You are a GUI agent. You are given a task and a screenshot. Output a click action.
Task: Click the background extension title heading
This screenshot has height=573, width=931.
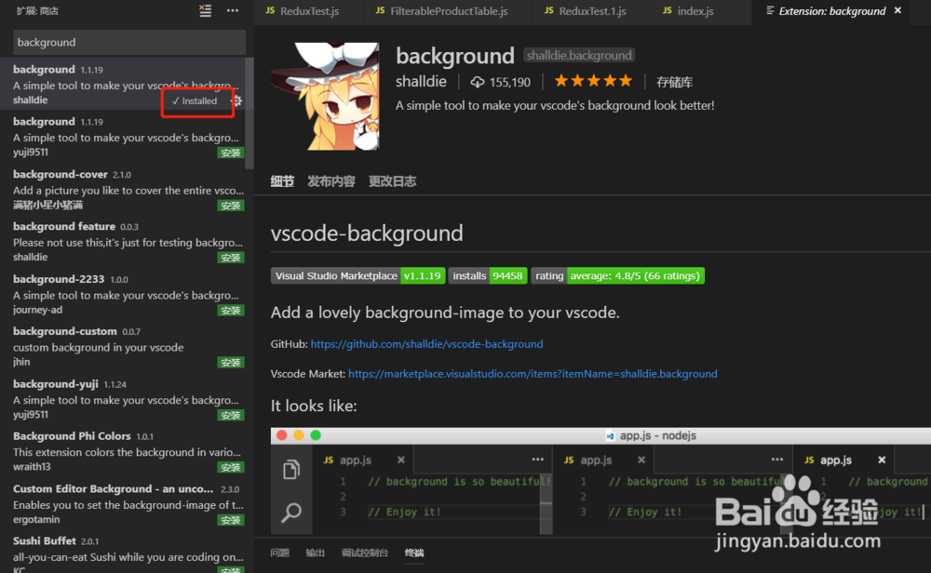coord(455,56)
